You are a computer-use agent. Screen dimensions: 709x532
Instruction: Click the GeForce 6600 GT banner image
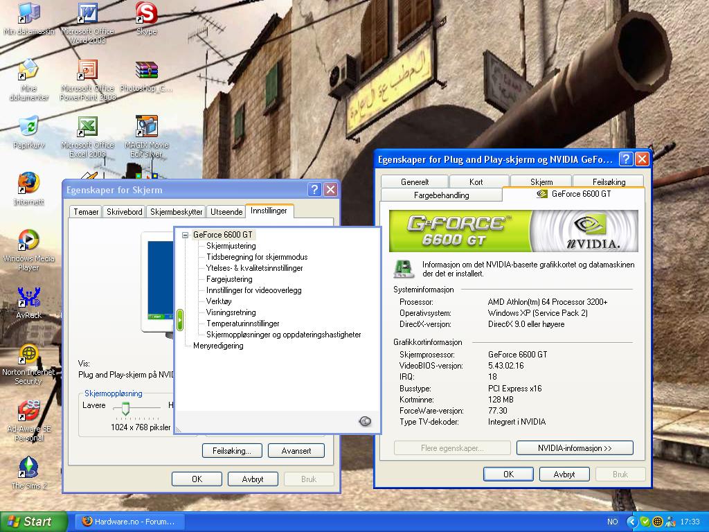pyautogui.click(x=513, y=231)
